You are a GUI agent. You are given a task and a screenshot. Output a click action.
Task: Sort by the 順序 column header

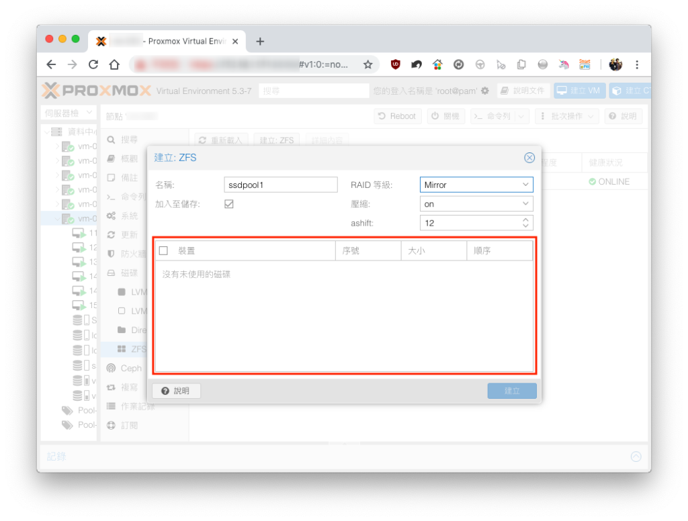(499, 251)
